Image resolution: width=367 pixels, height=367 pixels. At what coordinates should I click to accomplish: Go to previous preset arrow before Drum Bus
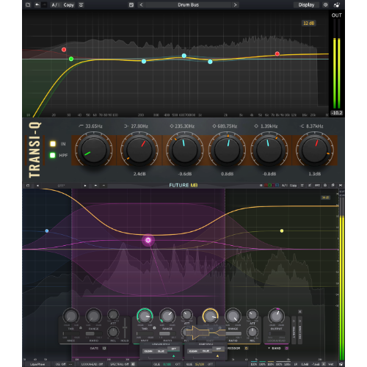point(141,5)
